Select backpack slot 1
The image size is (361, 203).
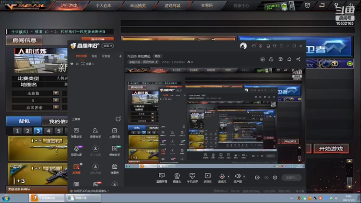[17, 131]
